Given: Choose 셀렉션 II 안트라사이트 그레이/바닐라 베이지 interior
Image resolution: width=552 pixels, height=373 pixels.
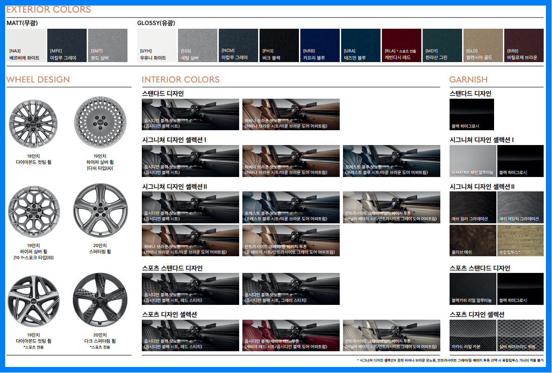Looking at the screenshot, I should [x=392, y=207].
